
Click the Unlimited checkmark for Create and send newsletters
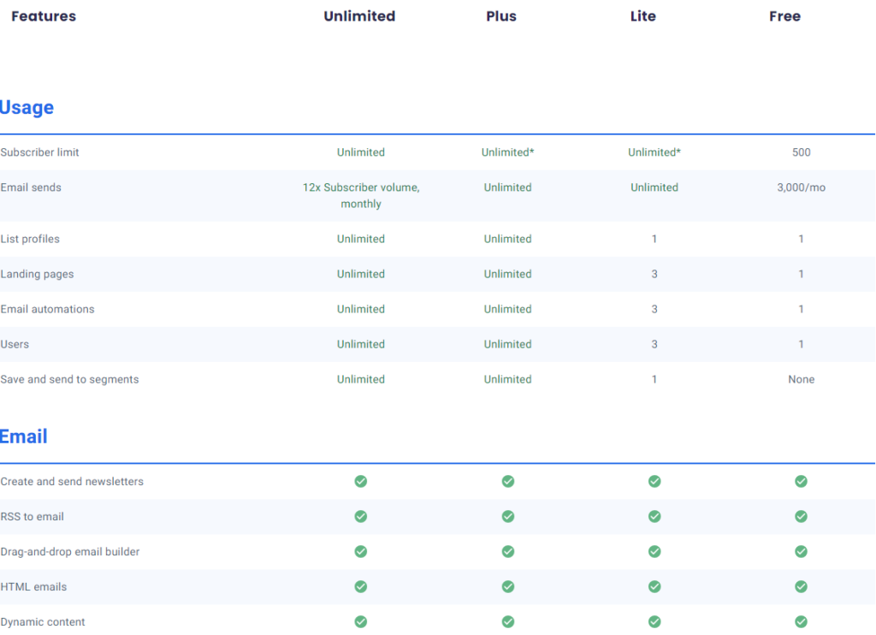pyautogui.click(x=361, y=481)
